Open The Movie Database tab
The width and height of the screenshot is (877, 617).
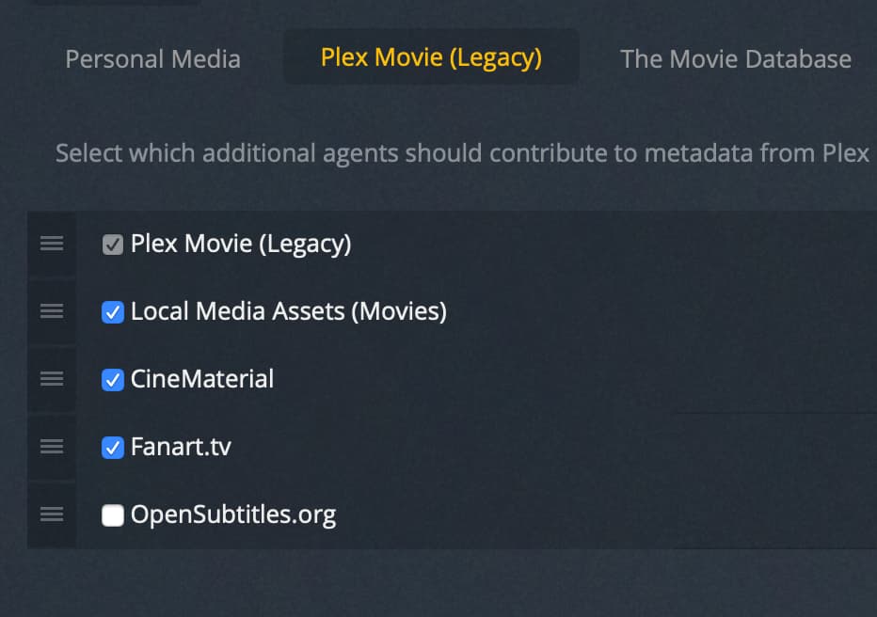736,58
